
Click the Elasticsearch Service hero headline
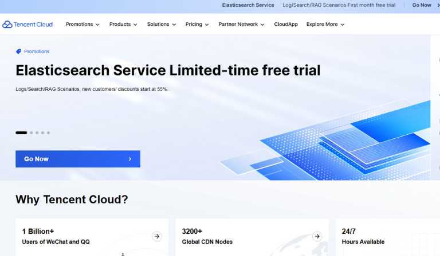click(x=168, y=70)
